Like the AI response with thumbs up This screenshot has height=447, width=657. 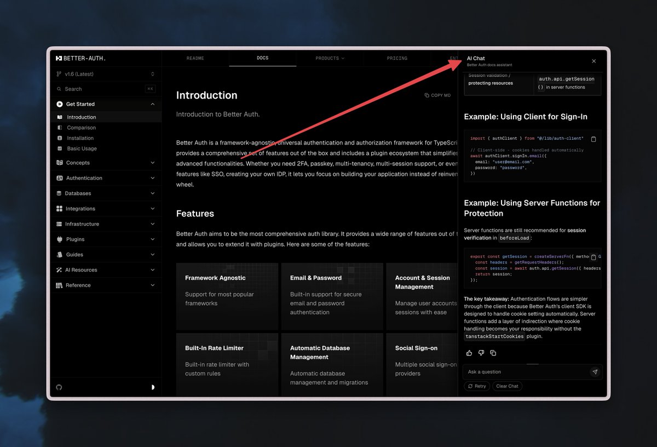tap(469, 353)
